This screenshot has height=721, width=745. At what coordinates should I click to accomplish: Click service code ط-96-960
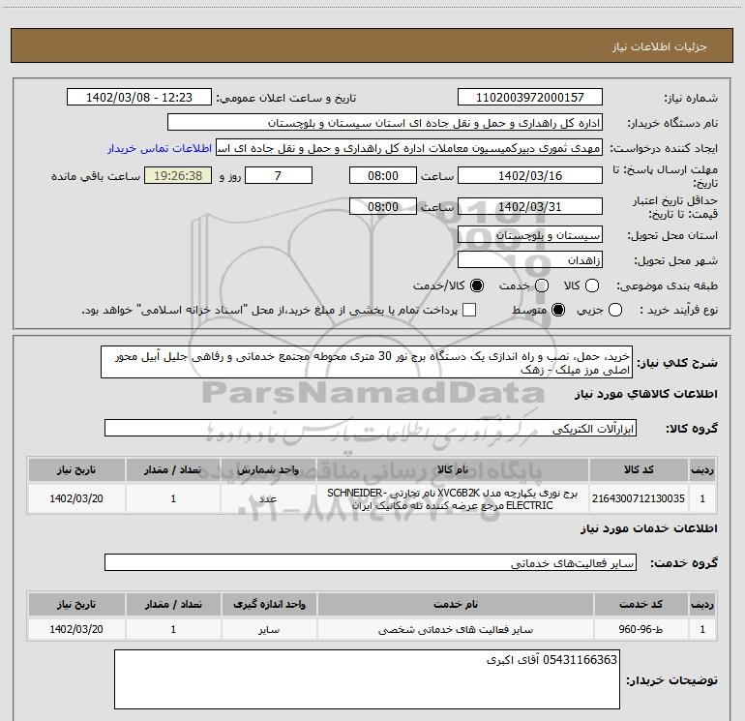pos(641,629)
